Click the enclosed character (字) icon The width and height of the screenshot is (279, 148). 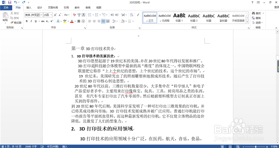coord(83,21)
